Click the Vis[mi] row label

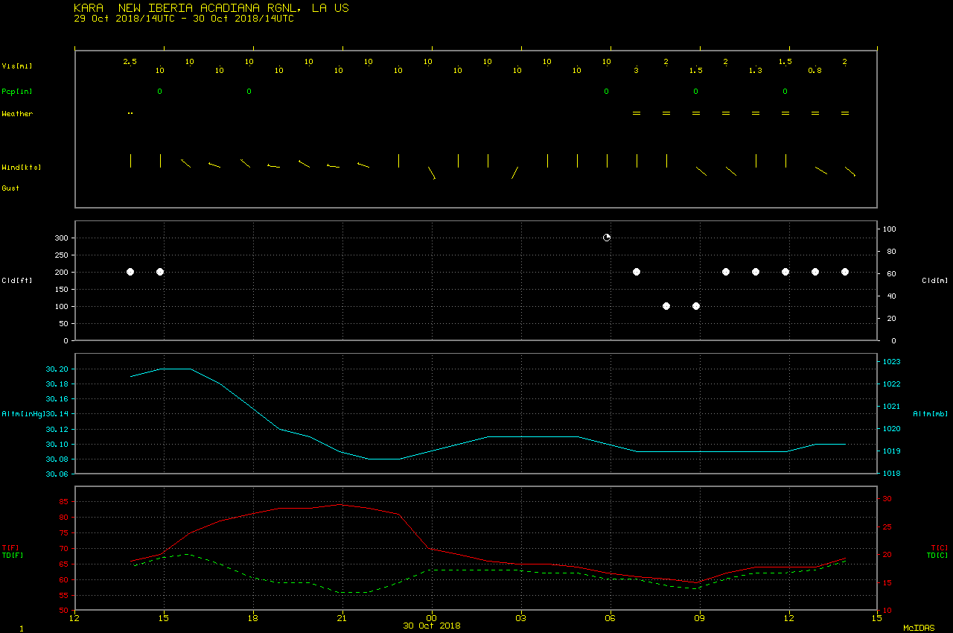[x=17, y=66]
